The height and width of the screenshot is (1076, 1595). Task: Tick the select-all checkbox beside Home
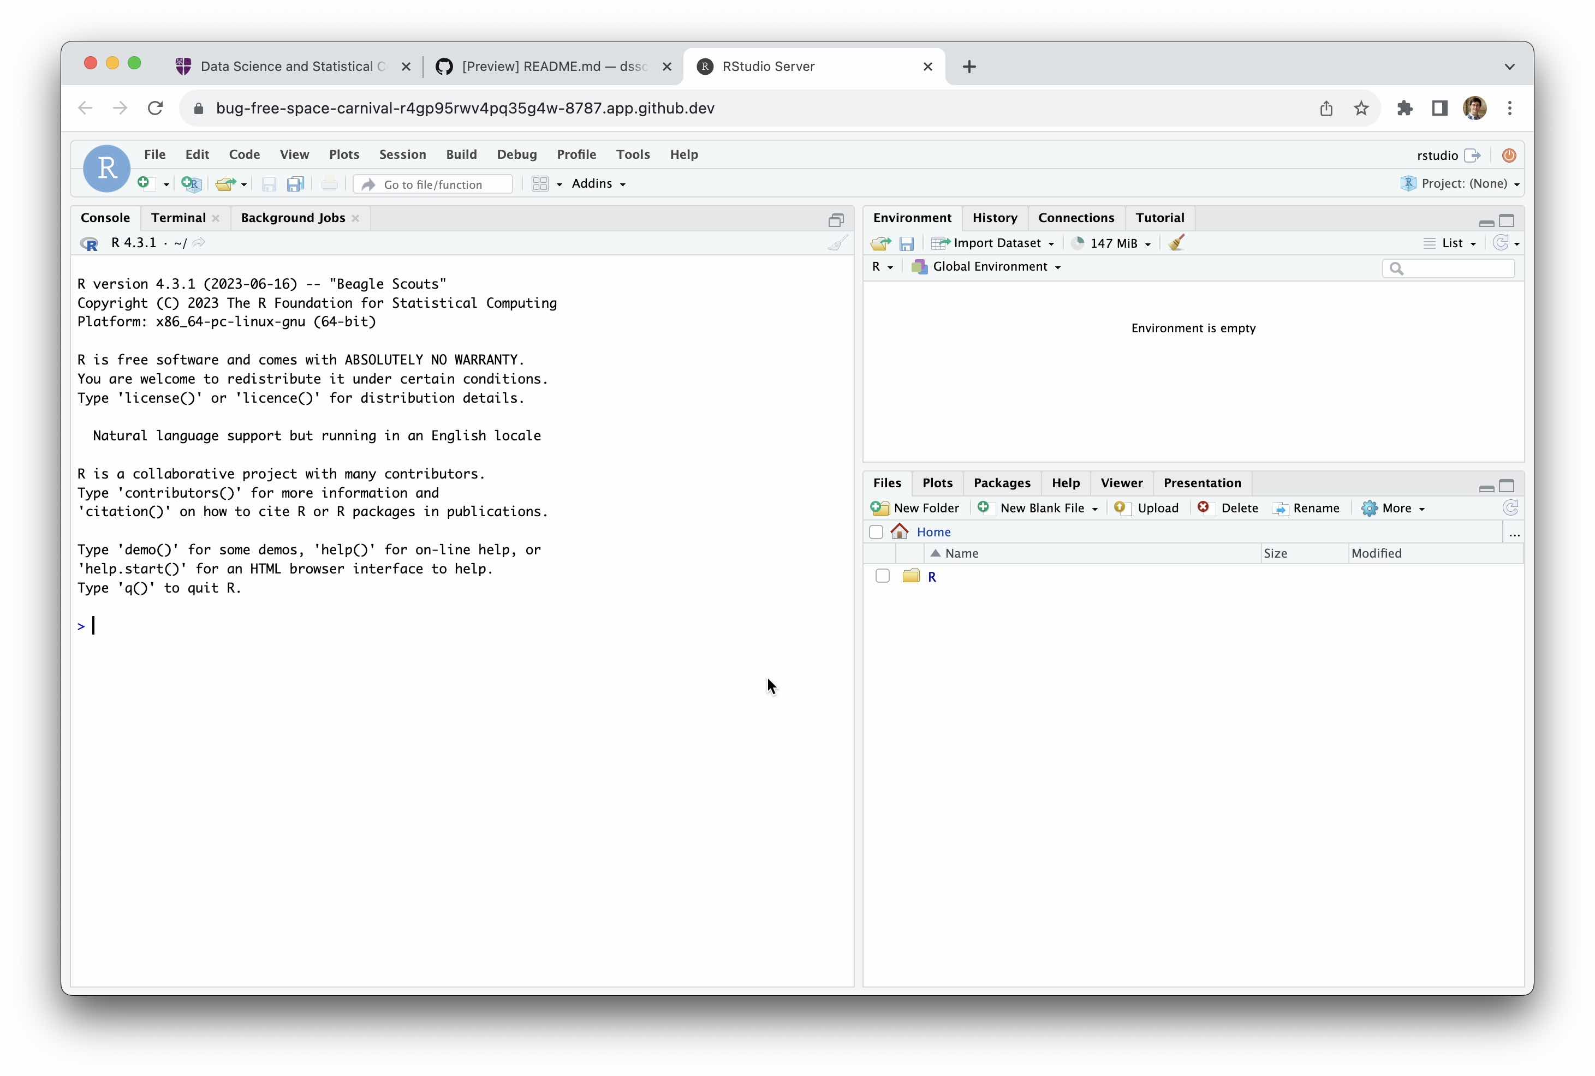[876, 532]
